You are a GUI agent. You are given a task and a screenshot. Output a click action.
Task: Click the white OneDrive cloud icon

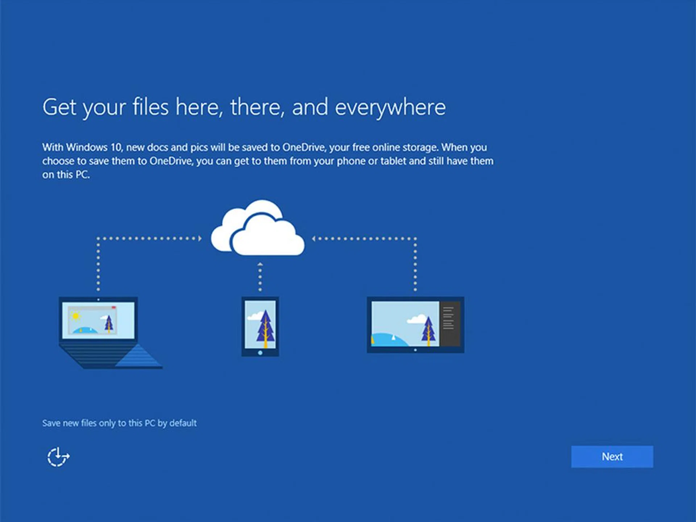(258, 229)
